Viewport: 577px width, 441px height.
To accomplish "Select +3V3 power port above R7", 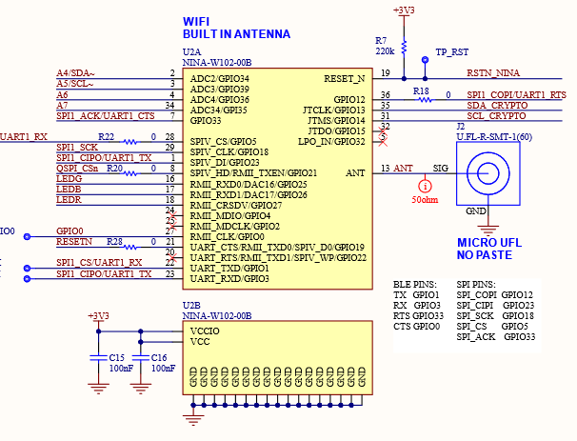I will click(x=404, y=11).
